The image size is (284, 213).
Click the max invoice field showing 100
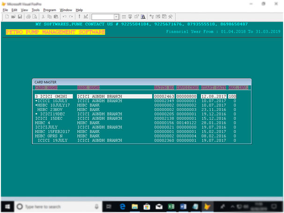232,96
